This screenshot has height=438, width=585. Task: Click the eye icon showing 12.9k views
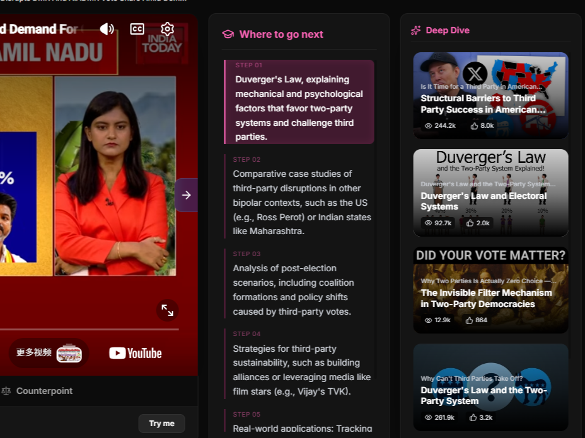point(428,320)
